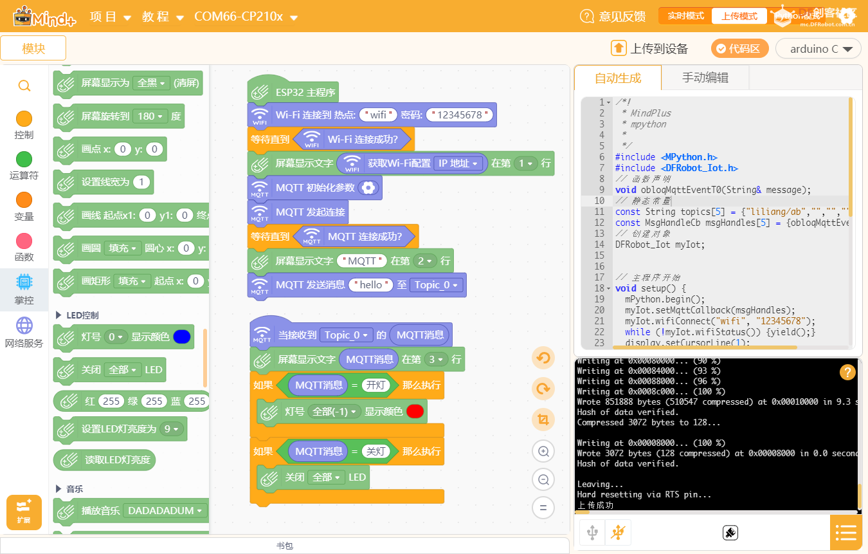Click the redo icon on the workspace
The width and height of the screenshot is (868, 554).
(543, 389)
